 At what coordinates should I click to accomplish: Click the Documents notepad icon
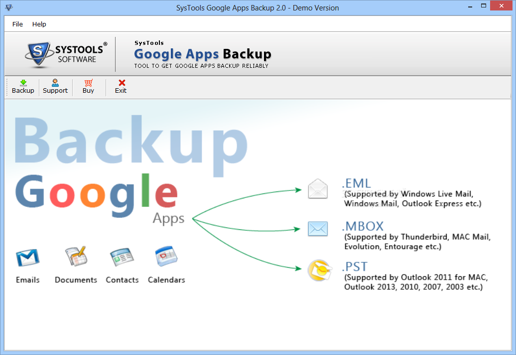76,256
